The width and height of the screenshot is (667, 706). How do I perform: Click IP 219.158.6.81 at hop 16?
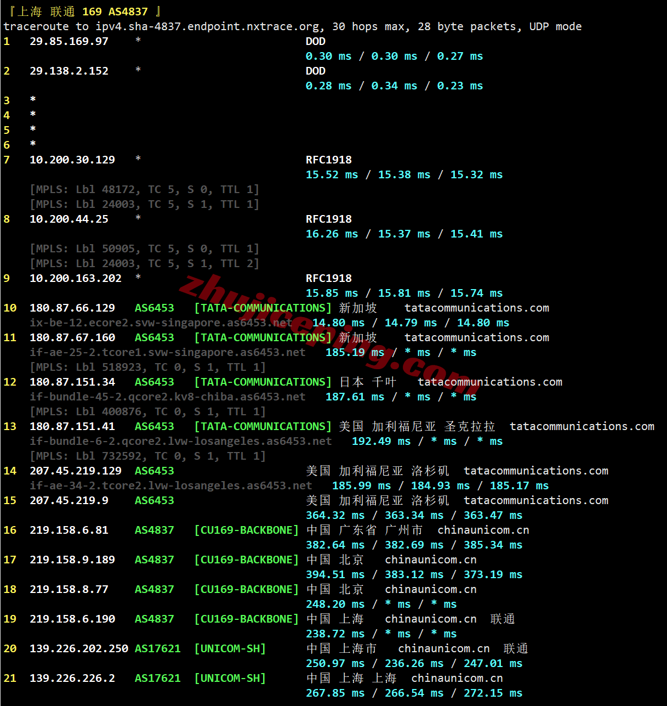pyautogui.click(x=69, y=530)
